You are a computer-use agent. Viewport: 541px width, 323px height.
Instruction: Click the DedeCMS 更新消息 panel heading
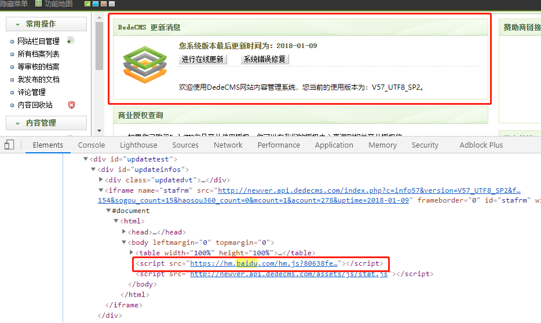pos(149,27)
